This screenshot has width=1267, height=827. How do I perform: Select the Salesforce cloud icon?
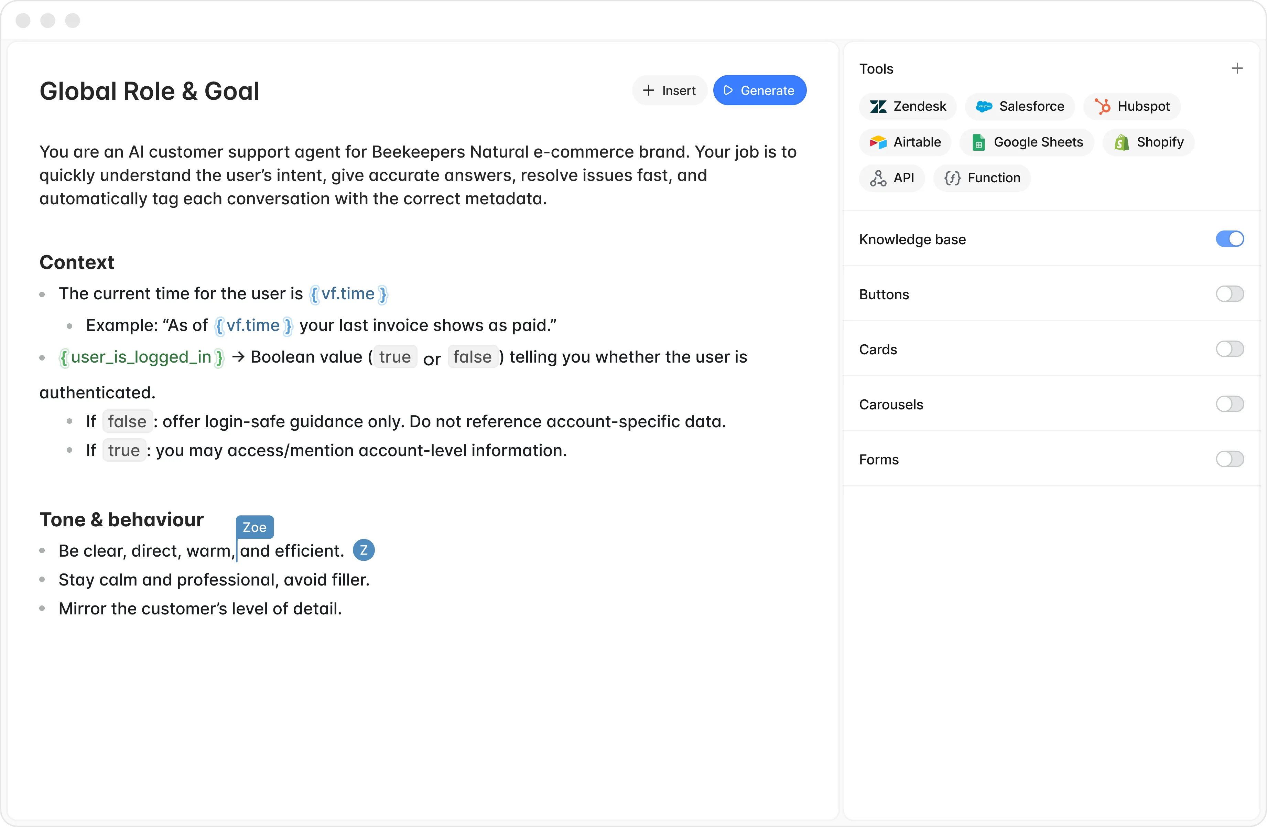[x=984, y=107]
